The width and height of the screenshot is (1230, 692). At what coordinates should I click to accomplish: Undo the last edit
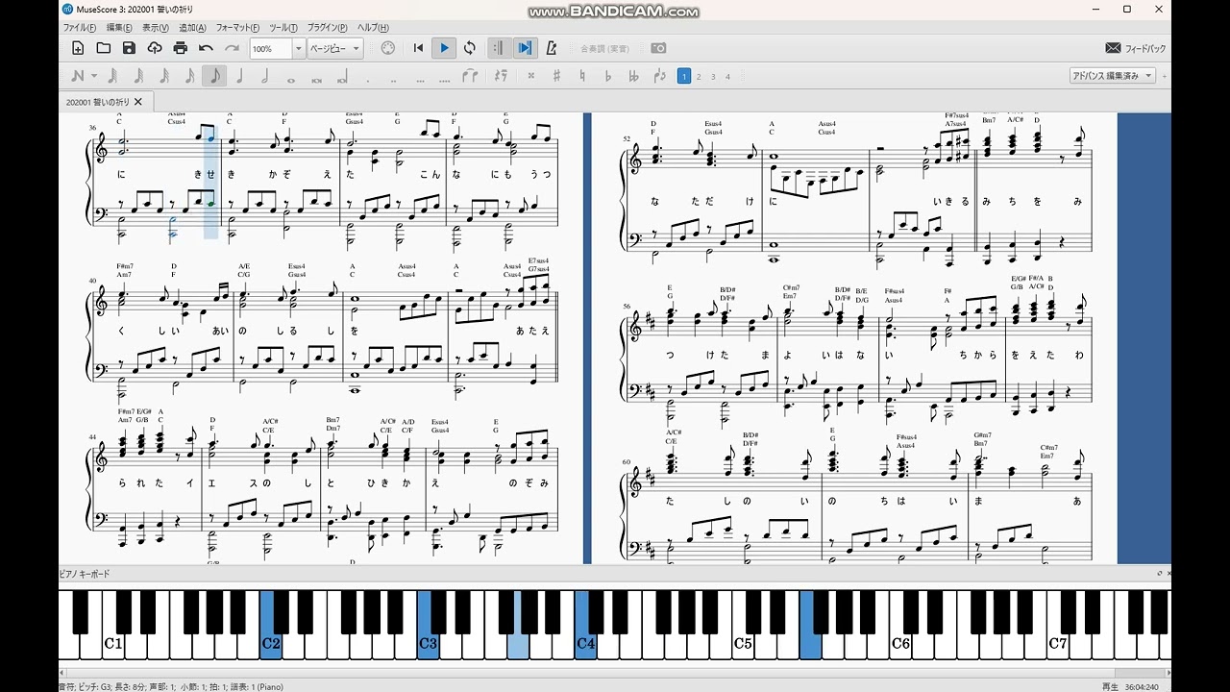point(206,48)
